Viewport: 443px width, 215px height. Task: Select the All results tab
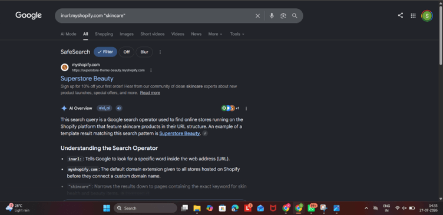85,34
